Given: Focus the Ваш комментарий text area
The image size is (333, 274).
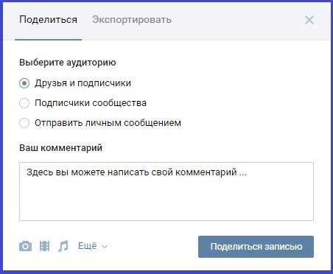Looking at the screenshot, I should click(166, 192).
